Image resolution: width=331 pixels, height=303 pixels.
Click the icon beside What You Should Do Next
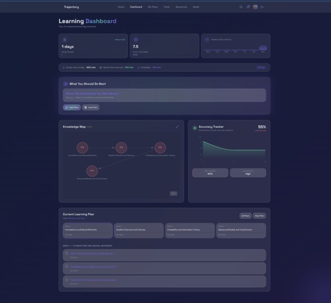[66, 84]
